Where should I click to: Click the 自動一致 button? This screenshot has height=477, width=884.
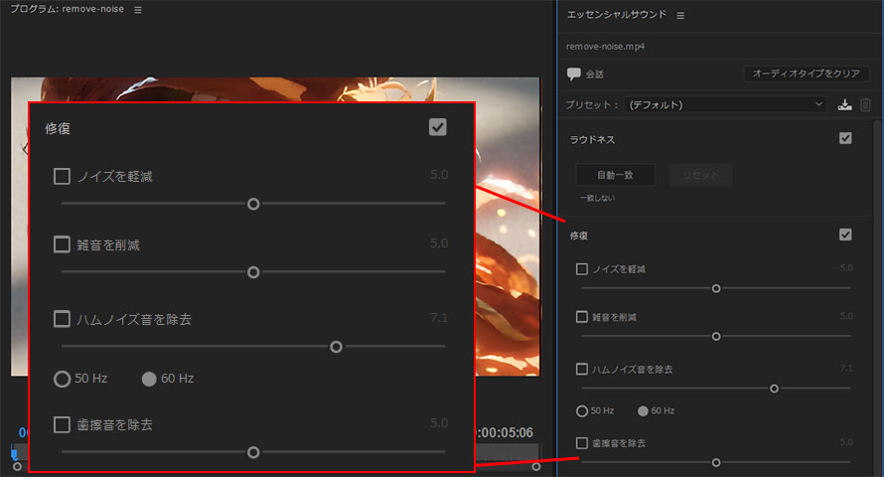click(x=615, y=175)
